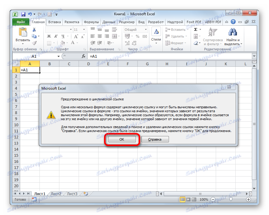Click the zoom out minus button

pos(213,199)
